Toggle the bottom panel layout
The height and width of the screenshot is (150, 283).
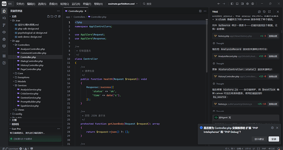tap(237, 4)
